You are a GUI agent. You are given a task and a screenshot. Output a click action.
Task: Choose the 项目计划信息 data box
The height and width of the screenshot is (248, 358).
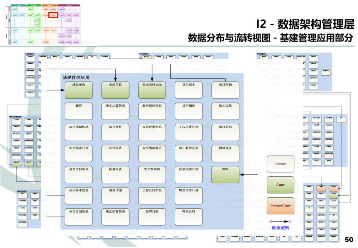pyautogui.click(x=79, y=217)
